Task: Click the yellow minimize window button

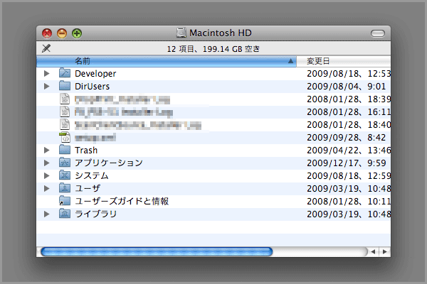Action: [x=62, y=33]
